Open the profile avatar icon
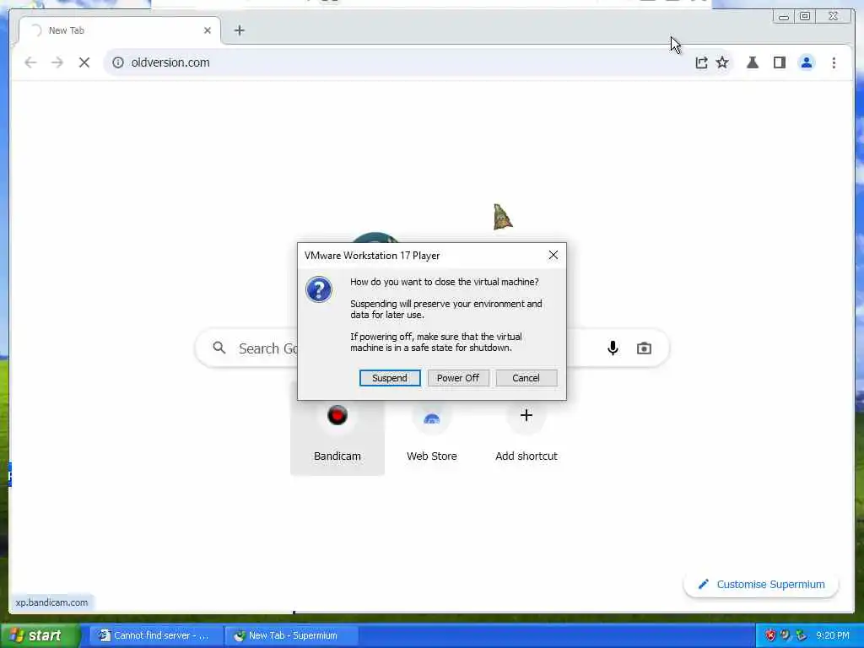 806,62
